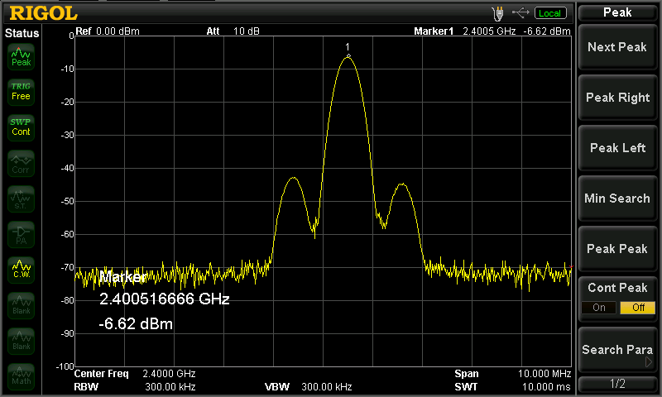Click the SWT 10.000 ms value

[546, 387]
